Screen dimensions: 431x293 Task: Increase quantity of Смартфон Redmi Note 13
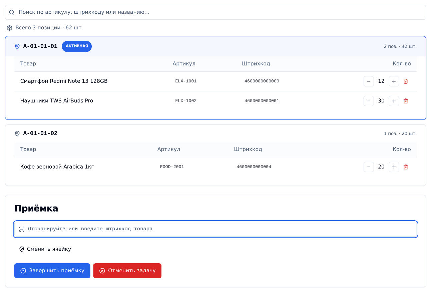click(x=394, y=81)
